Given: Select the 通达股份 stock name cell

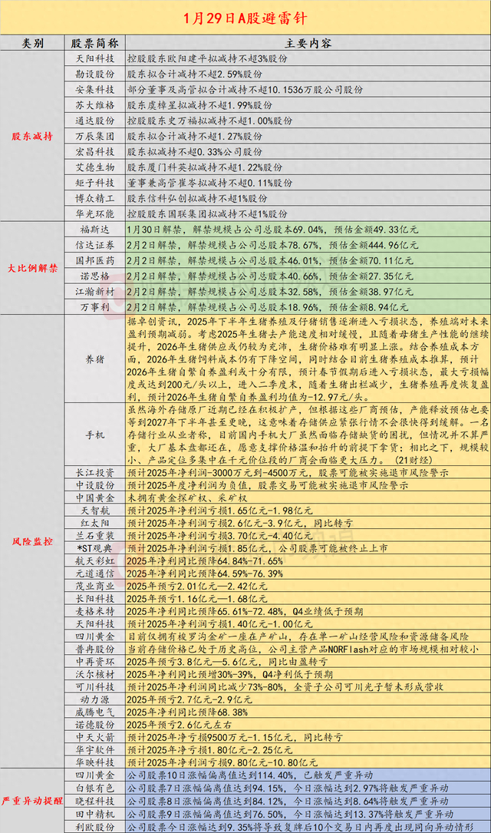Looking at the screenshot, I should pos(95,121).
